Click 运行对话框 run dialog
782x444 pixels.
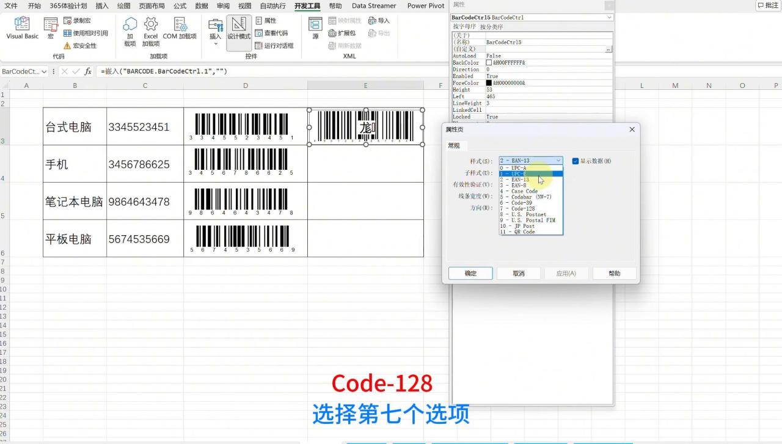coord(274,46)
